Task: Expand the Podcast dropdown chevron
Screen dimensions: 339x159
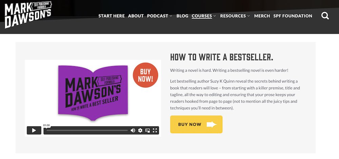Action: pos(171,16)
